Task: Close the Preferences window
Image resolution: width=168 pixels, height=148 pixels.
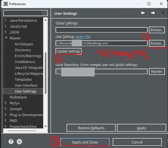Action: point(161,4)
